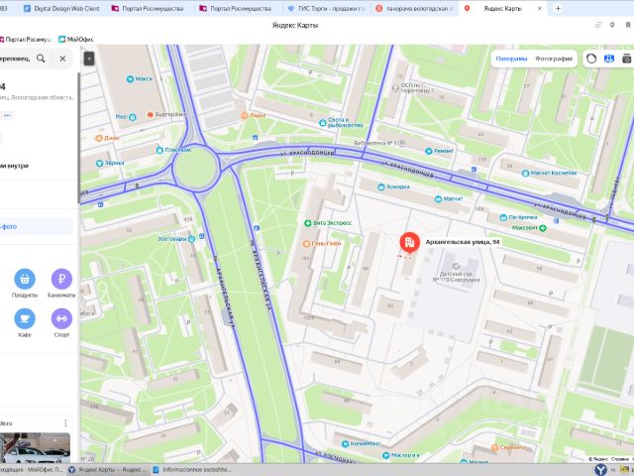The image size is (634, 476).
Task: Click the Аркадия shop marker
Action: coord(380,186)
